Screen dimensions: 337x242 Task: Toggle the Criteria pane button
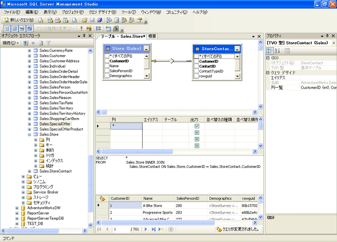[x=14, y=28]
